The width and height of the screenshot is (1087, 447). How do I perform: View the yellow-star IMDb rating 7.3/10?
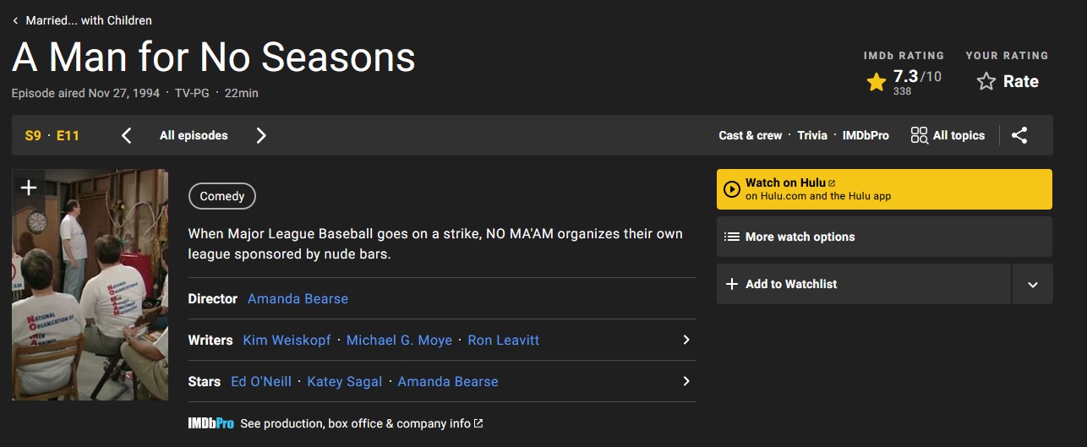tap(904, 81)
